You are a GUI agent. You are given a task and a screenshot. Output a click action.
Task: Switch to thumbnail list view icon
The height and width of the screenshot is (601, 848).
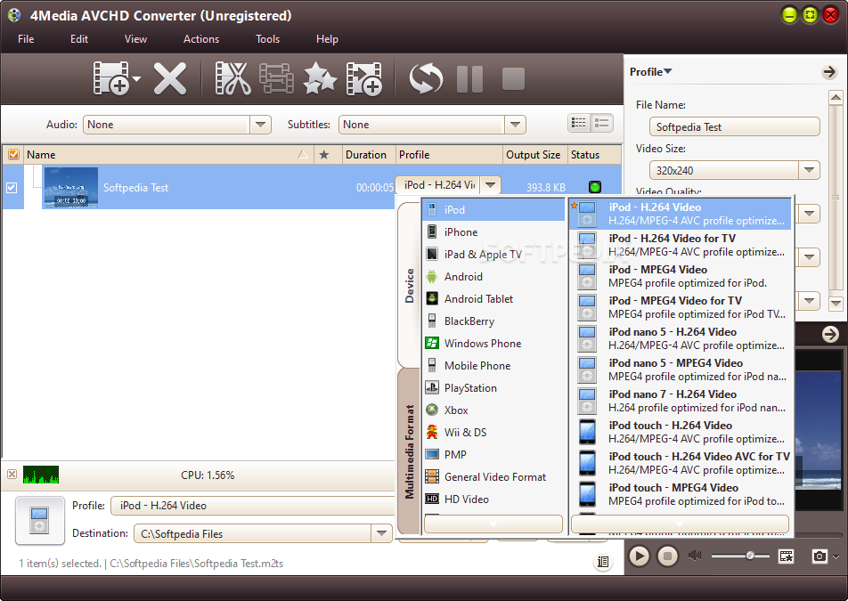pyautogui.click(x=601, y=123)
